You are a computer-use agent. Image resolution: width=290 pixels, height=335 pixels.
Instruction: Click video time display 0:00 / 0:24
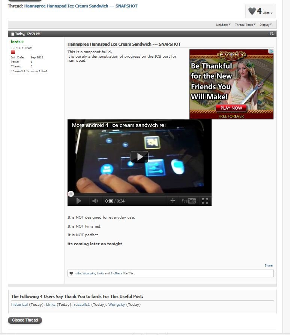pos(115,201)
